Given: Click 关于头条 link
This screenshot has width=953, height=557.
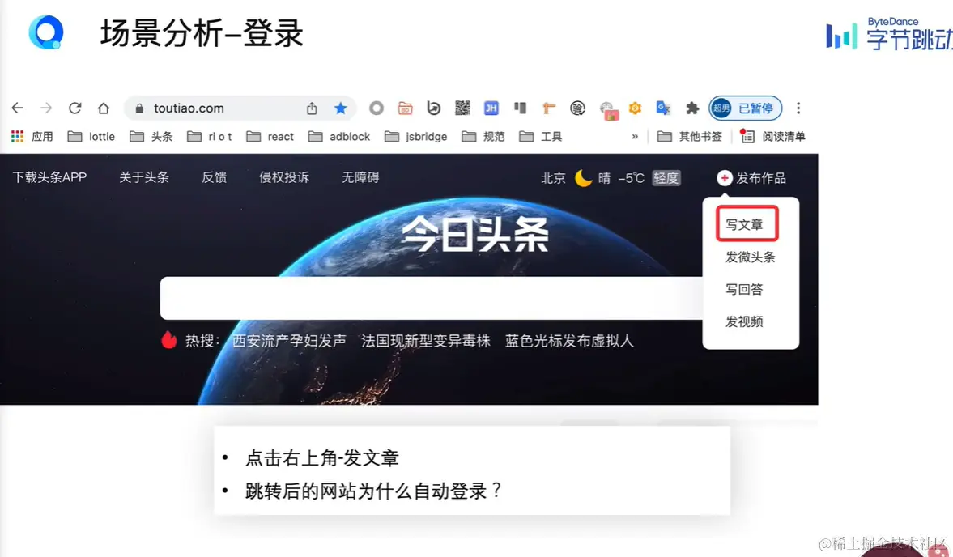Looking at the screenshot, I should [x=144, y=177].
